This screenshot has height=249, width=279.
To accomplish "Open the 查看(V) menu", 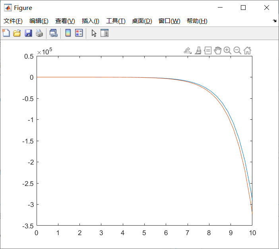I will [65, 21].
